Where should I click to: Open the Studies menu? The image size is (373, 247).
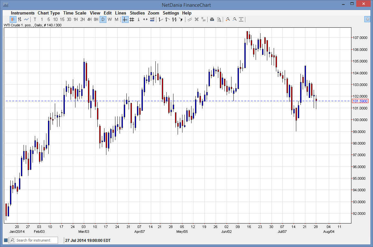click(x=137, y=13)
